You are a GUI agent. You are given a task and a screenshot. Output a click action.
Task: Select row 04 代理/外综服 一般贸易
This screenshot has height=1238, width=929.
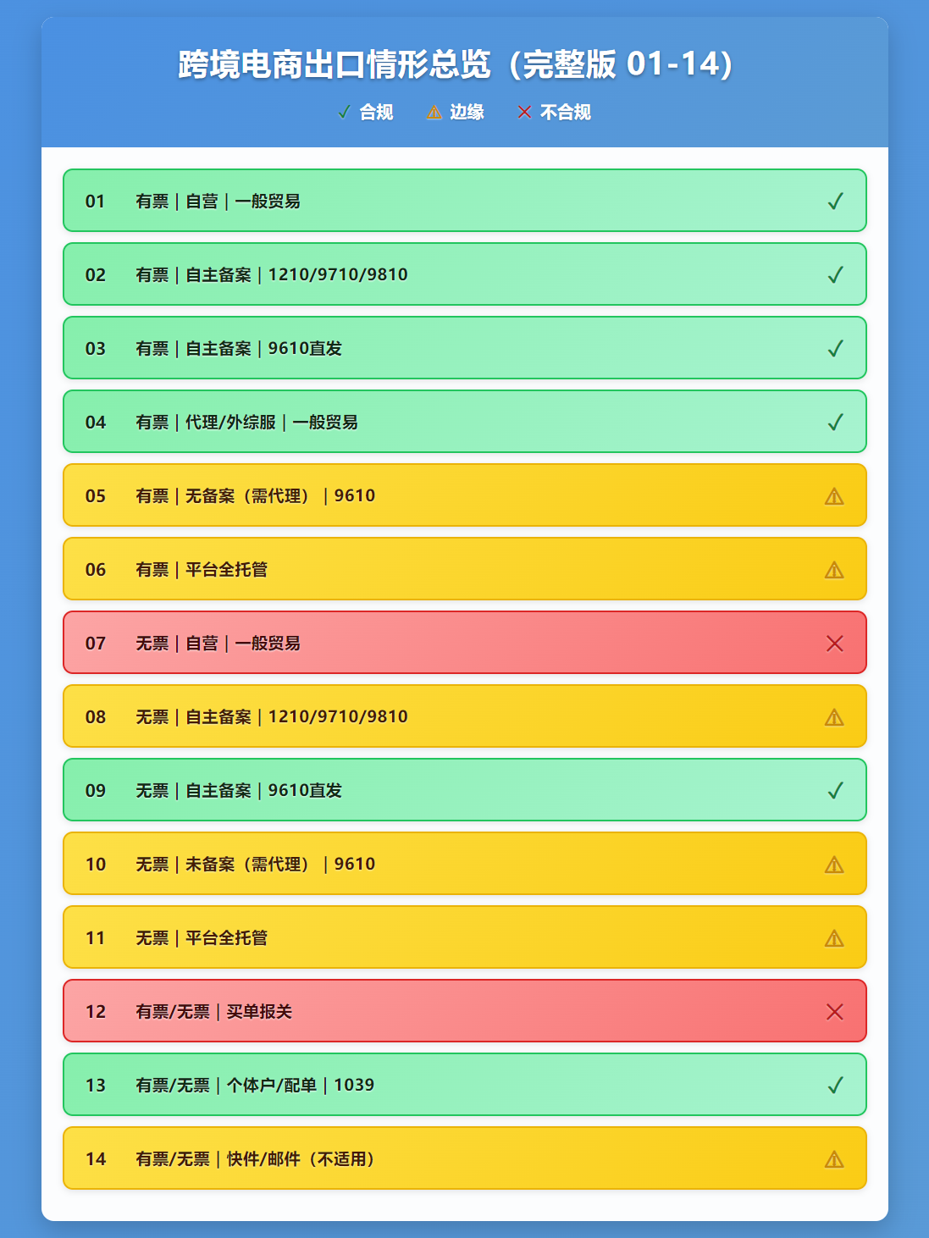point(465,422)
